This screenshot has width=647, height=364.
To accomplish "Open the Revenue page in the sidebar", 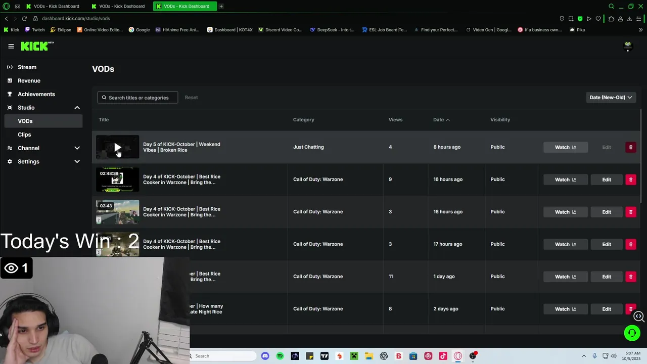I will (29, 81).
